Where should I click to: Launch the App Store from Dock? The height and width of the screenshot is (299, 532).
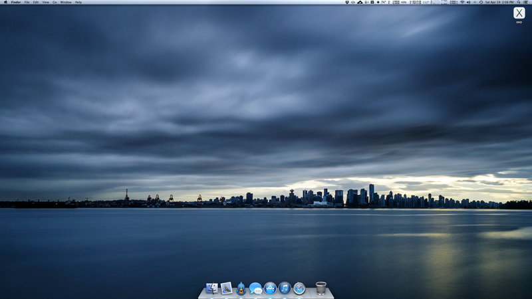click(x=270, y=288)
